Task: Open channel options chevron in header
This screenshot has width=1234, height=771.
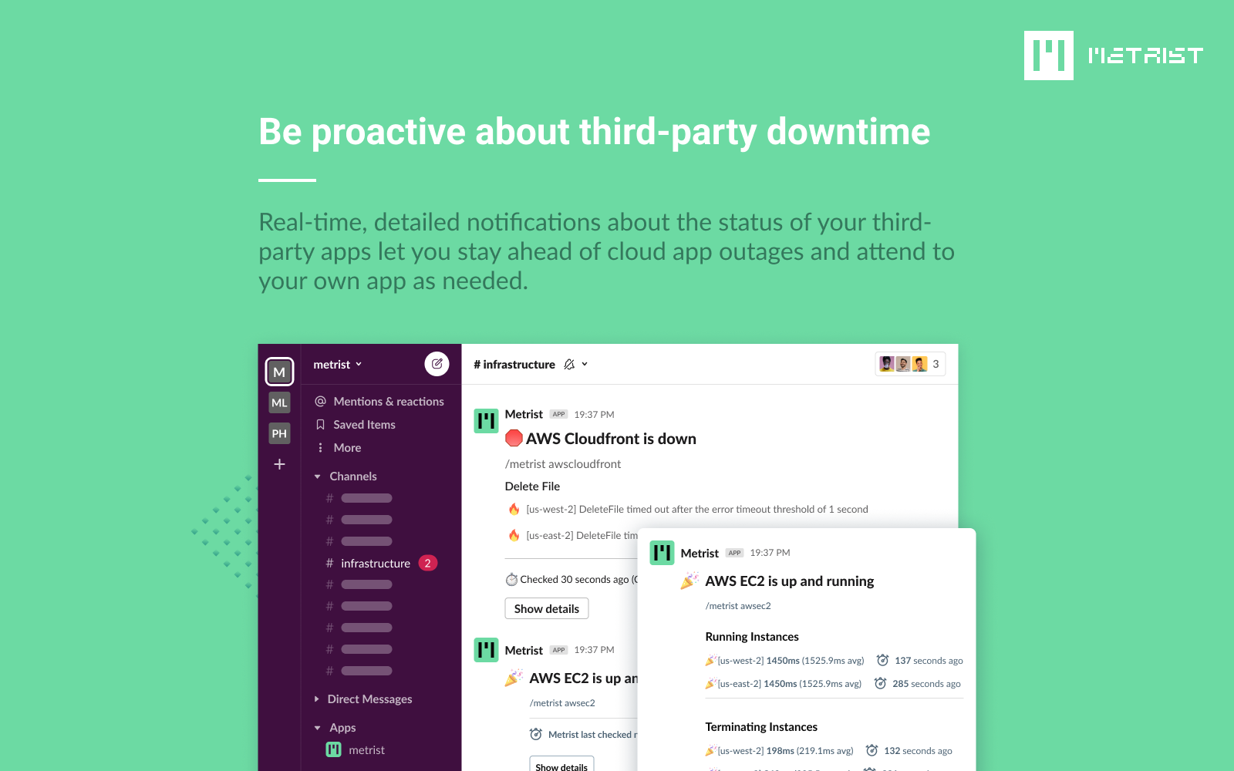Action: pos(585,364)
